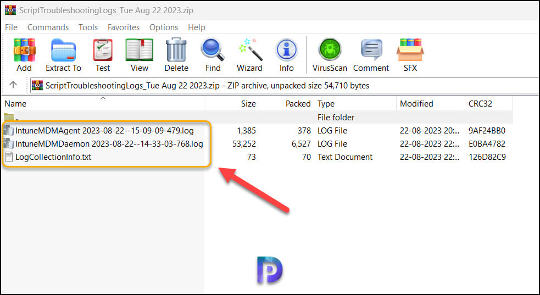Open the Favorites menu

[124, 27]
